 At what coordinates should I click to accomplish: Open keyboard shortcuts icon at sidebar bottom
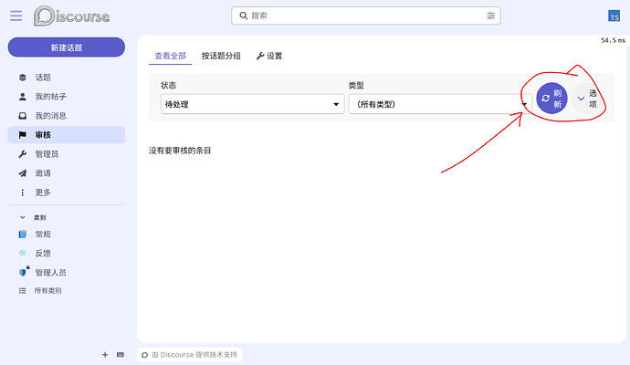(x=121, y=355)
